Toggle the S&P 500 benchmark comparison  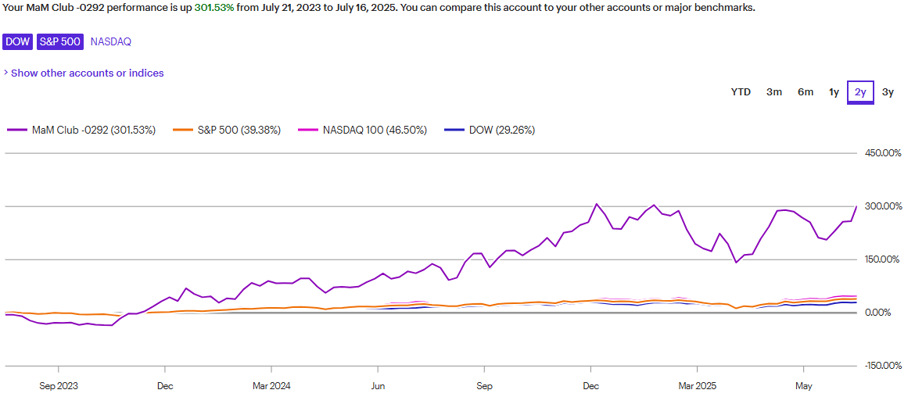pos(59,41)
